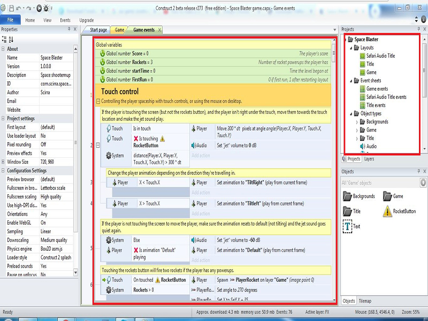This screenshot has width=428, height=321.
Task: Click 'Add action' under the jet volume action
Action: pyautogui.click(x=201, y=155)
